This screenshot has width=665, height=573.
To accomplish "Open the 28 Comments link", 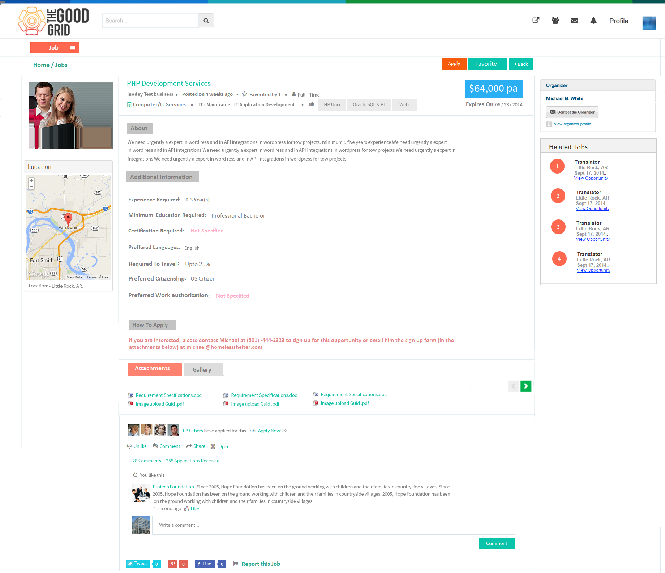I will 147,461.
